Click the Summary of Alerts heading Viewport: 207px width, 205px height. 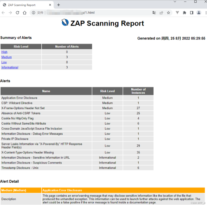pyautogui.click(x=16, y=38)
